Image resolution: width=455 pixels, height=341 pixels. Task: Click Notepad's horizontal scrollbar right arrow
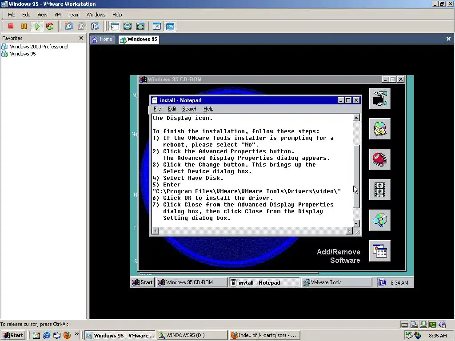pos(349,231)
